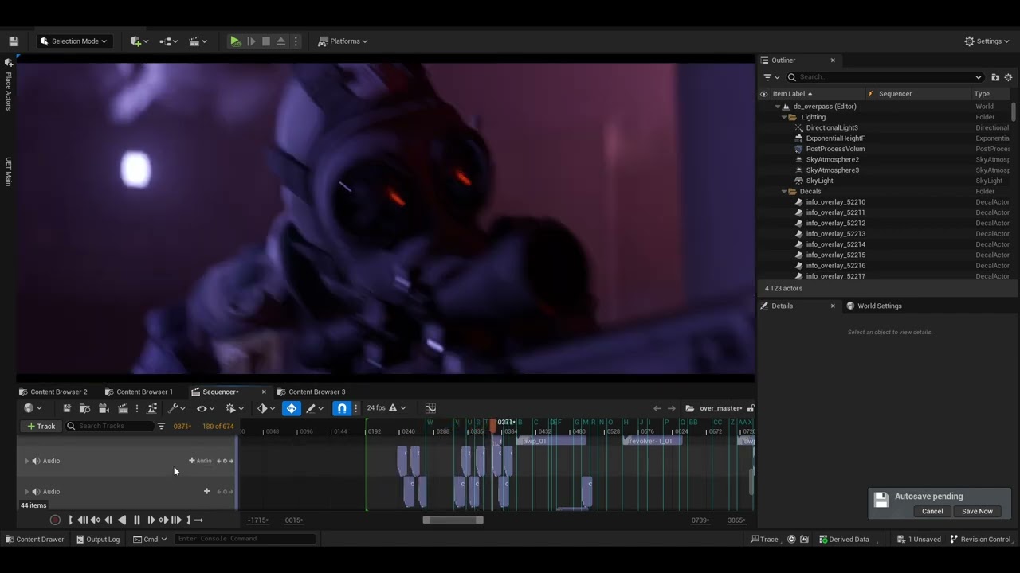Image resolution: width=1020 pixels, height=573 pixels.
Task: Find sequence in Content Browser icon
Action: [85, 409]
